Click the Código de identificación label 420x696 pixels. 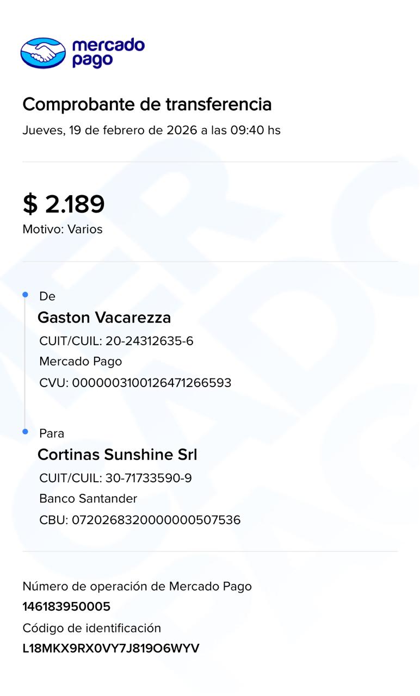(92, 628)
